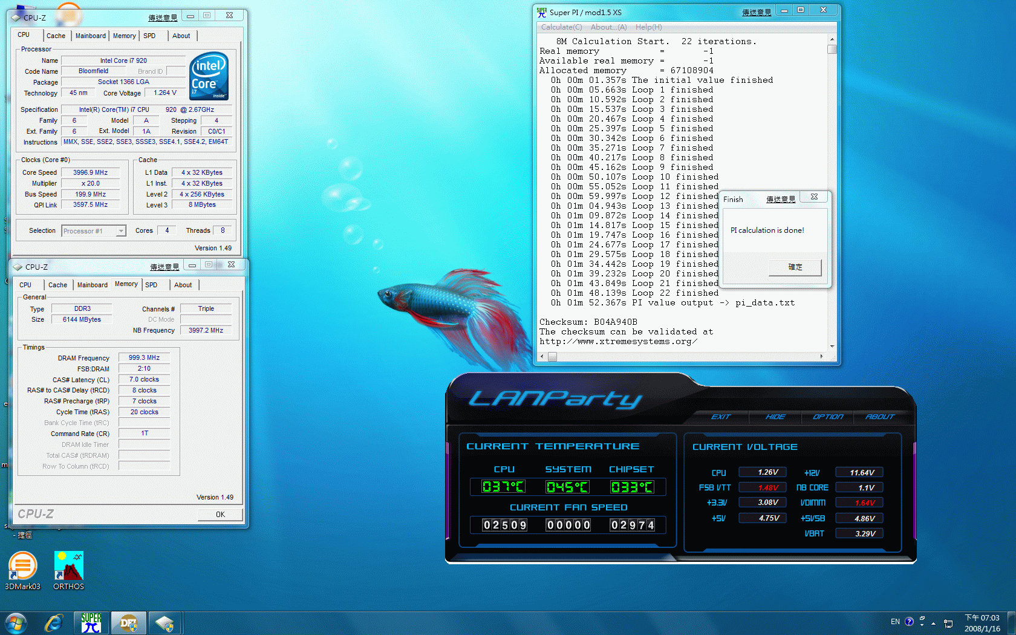1016x635 pixels.
Task: Click OK button in CPU-Z Memory window
Action: click(x=221, y=515)
